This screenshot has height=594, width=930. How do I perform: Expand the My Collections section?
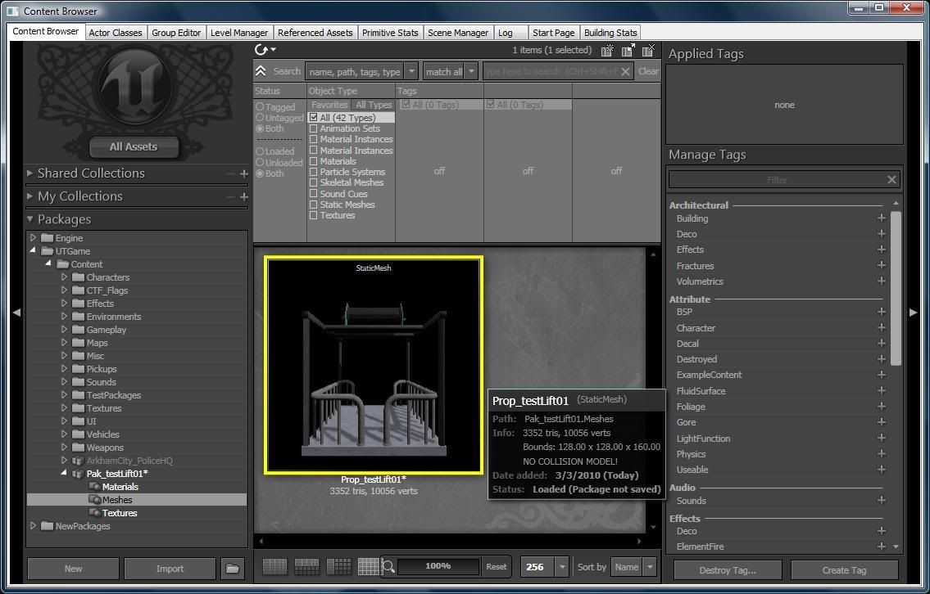click(29, 196)
